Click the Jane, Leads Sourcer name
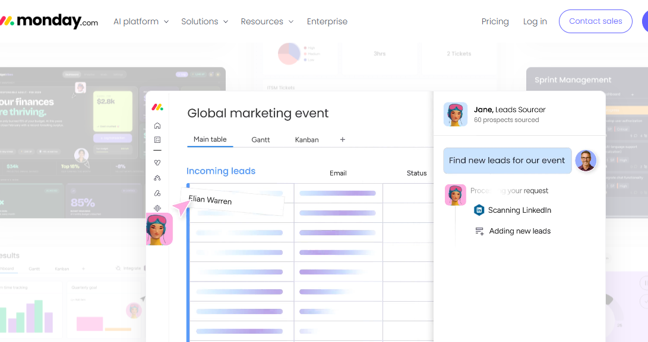 click(x=510, y=110)
